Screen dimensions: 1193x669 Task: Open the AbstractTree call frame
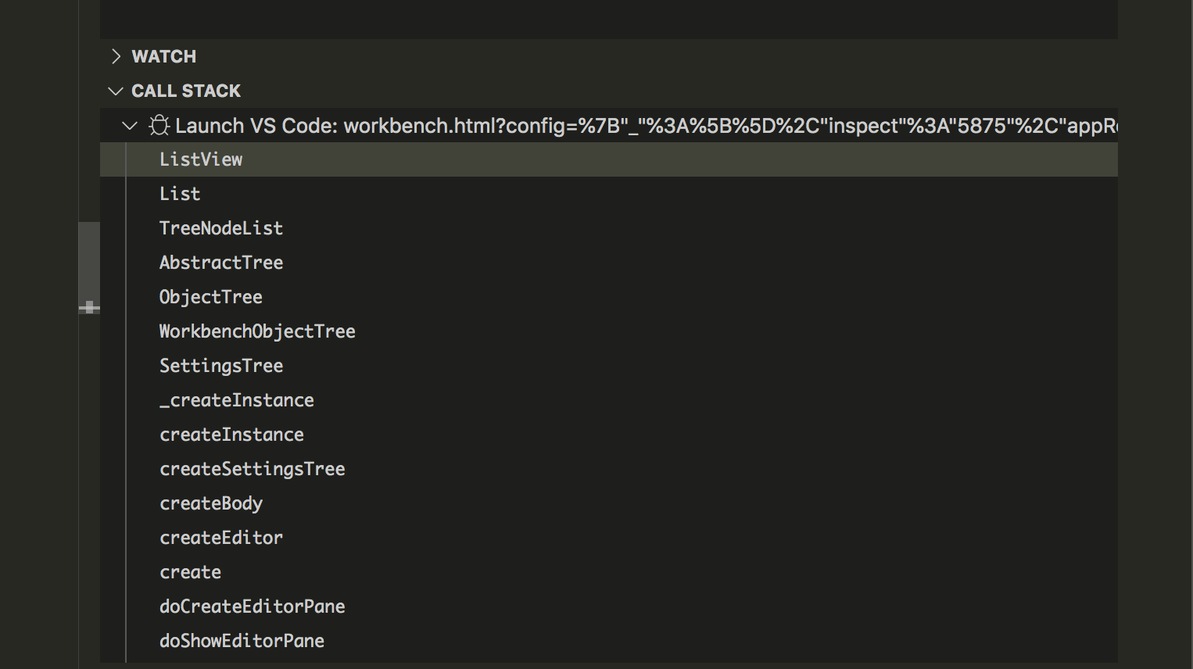click(221, 262)
